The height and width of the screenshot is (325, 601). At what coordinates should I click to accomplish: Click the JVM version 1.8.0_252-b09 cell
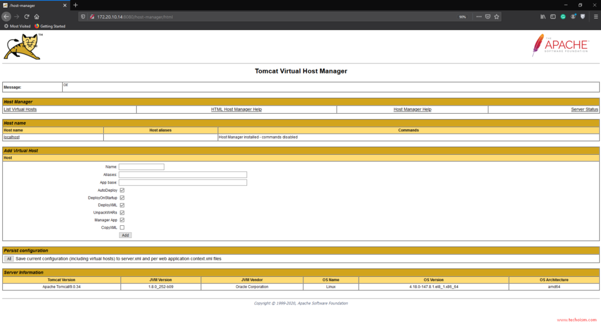coord(161,287)
